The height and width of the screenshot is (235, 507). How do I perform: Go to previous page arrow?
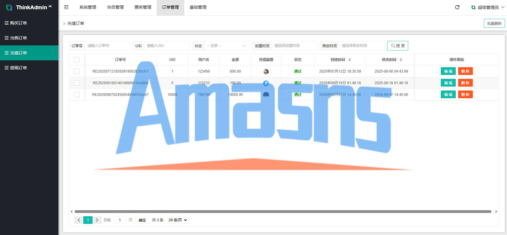point(79,220)
